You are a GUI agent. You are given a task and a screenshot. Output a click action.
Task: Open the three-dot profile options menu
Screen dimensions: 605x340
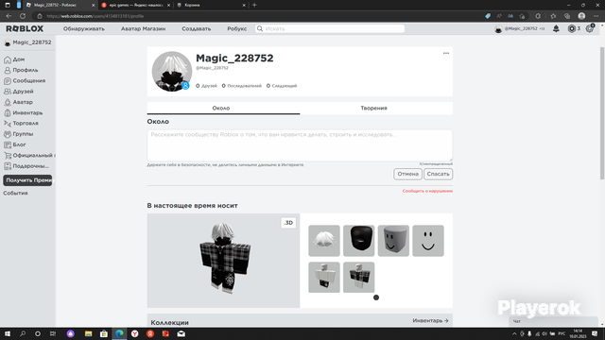coord(446,53)
